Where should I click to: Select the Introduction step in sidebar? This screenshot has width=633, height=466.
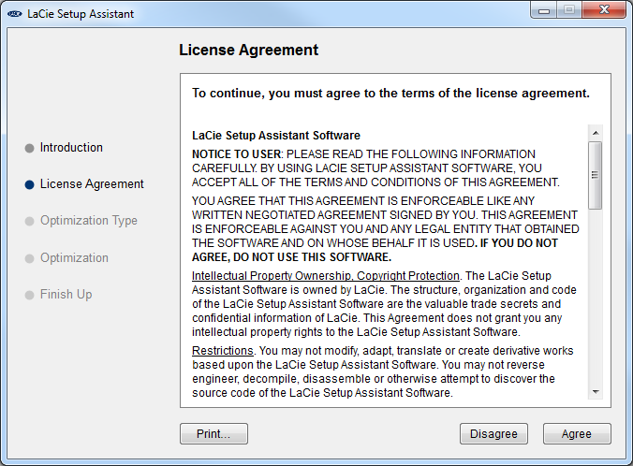[71, 147]
